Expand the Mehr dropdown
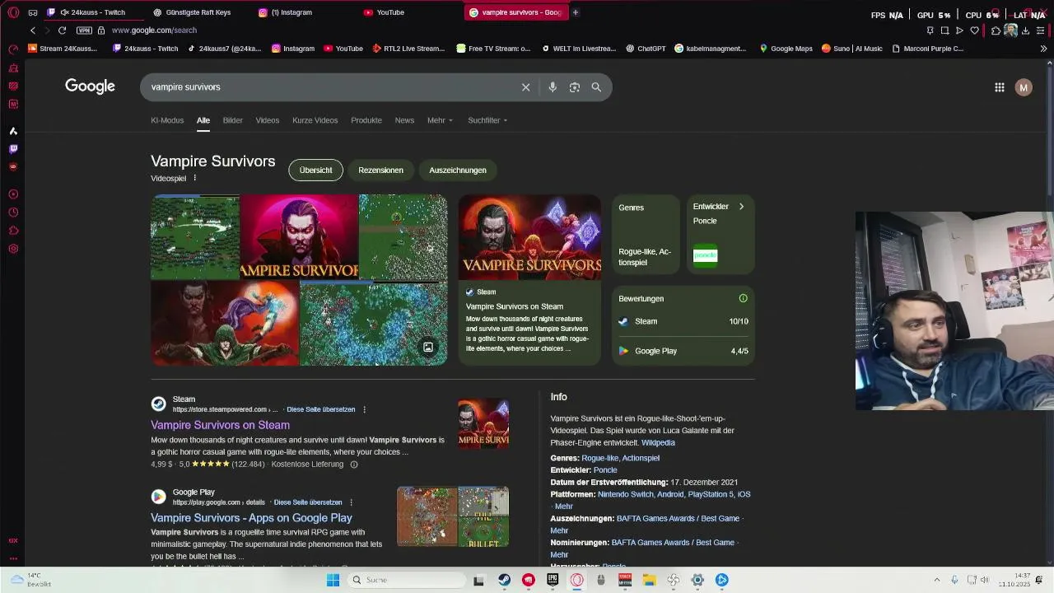1054x593 pixels. 440,120
